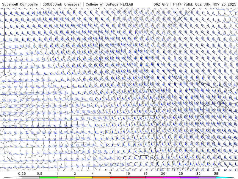
Task: Select the green 0.5–1 color bar segment
Action: tap(48, 178)
